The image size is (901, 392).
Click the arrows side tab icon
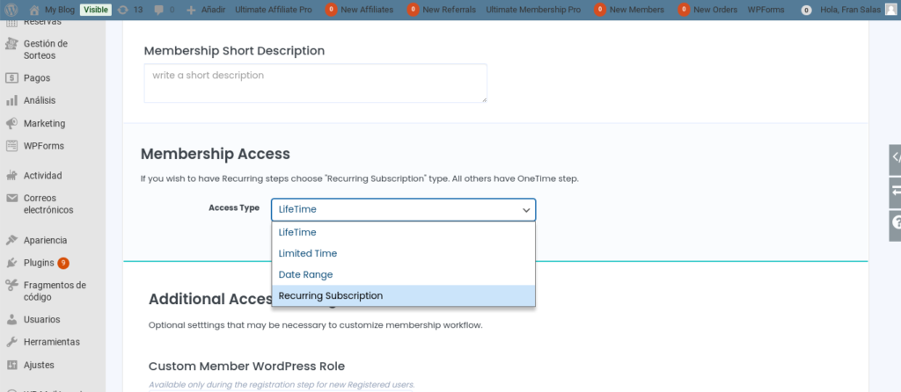point(895,192)
